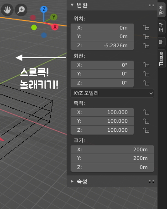The width and height of the screenshot is (167, 209).
Task: Click rotation Y field showing 0°
Action: [102, 74]
